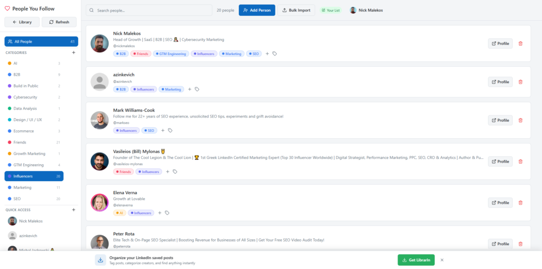Add a new category via Categories plus icon
Screen dimensions: 542x269
click(x=74, y=53)
